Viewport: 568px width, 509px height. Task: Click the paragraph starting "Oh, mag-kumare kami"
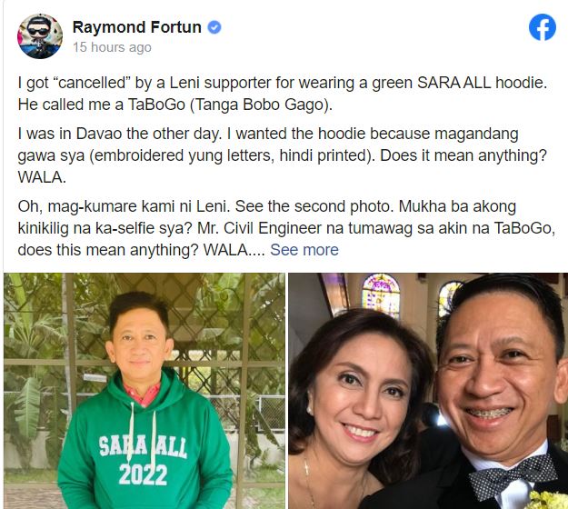click(x=286, y=228)
